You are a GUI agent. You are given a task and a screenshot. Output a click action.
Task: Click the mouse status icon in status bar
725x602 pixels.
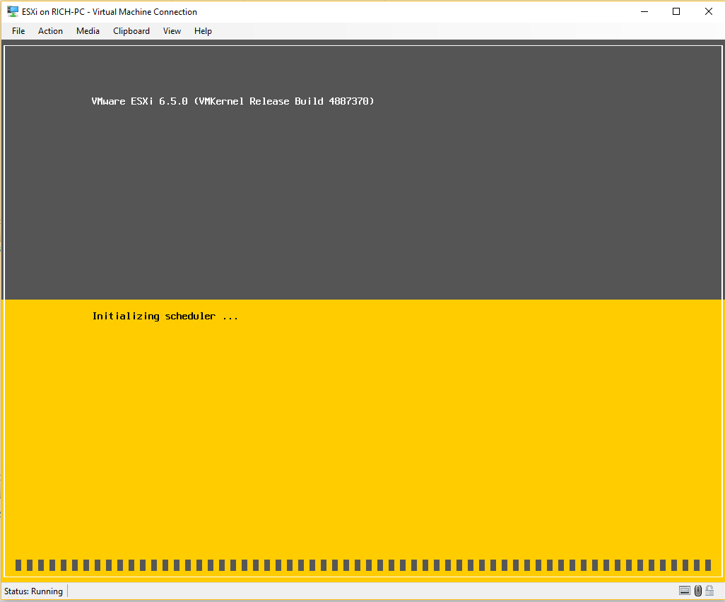tap(698, 591)
